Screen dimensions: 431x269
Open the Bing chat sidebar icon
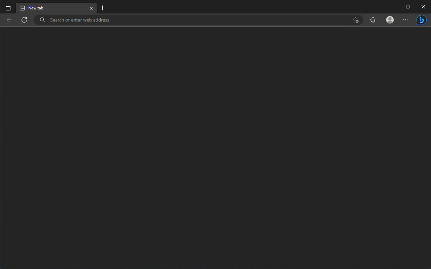click(421, 20)
